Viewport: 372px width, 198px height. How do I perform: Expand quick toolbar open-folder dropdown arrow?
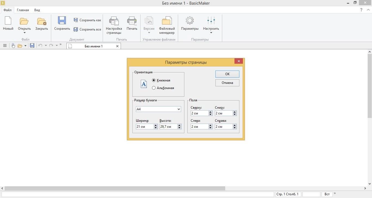[x=25, y=46]
